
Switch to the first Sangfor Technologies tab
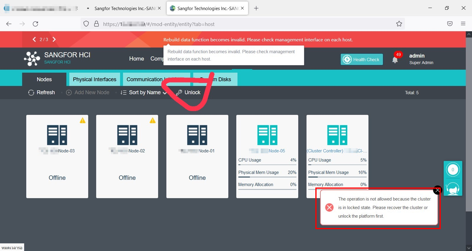click(x=124, y=8)
